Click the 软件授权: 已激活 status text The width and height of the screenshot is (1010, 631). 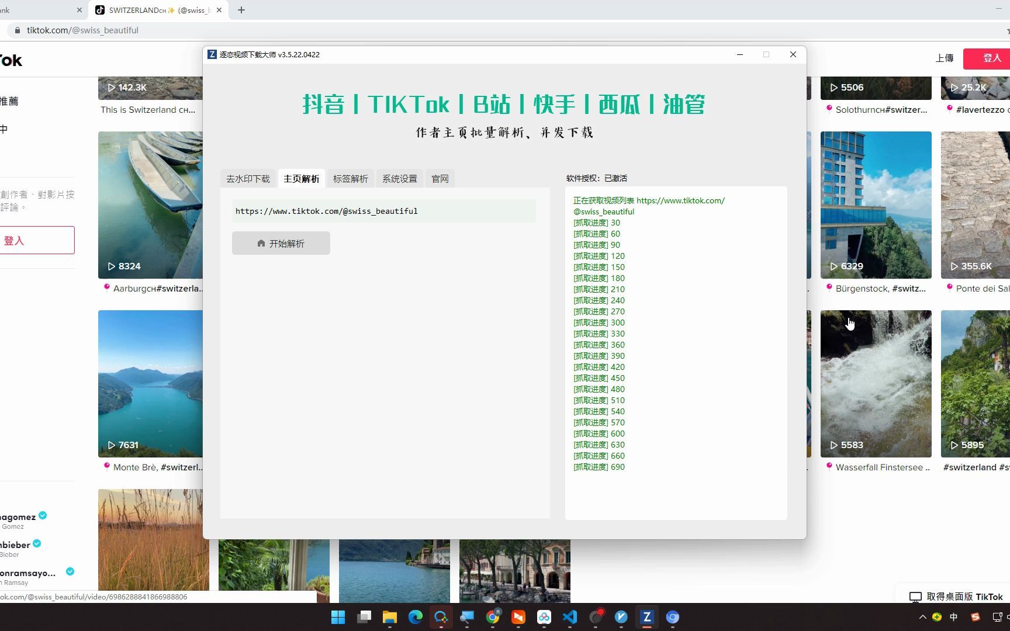coord(597,178)
